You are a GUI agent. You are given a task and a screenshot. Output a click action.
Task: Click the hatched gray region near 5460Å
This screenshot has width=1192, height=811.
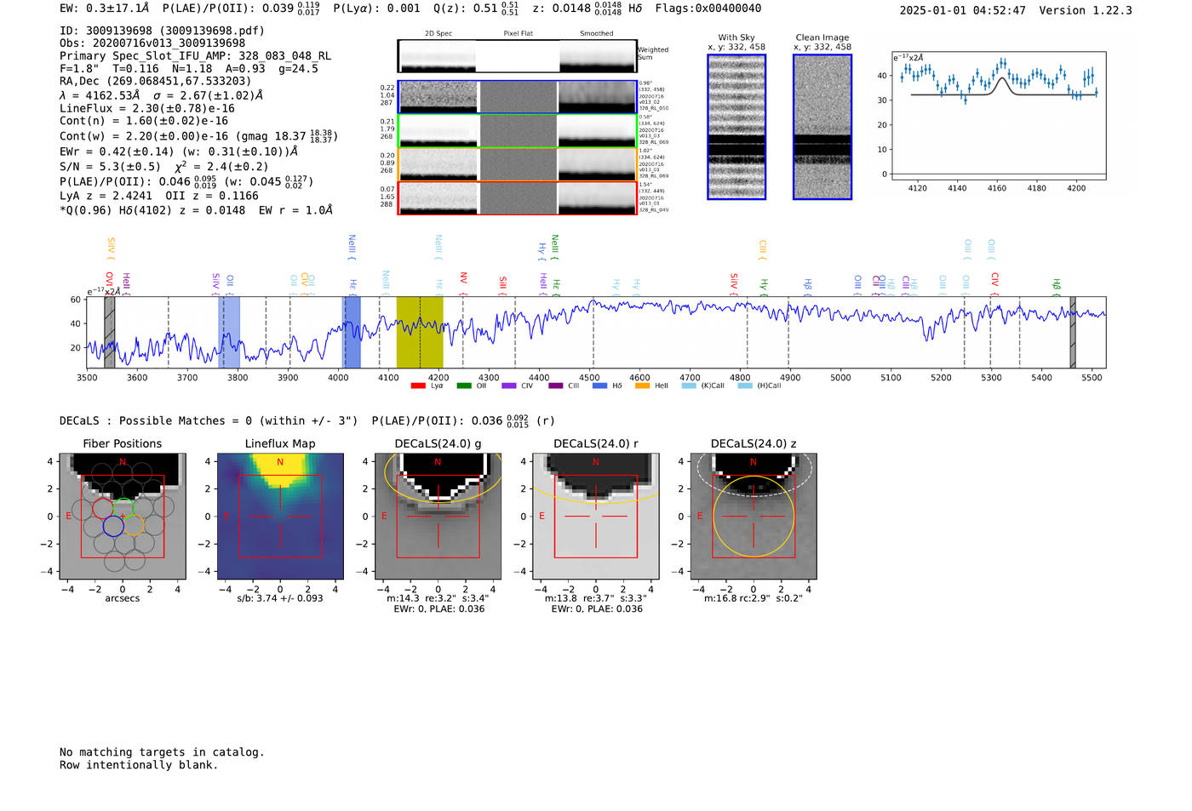[1073, 333]
